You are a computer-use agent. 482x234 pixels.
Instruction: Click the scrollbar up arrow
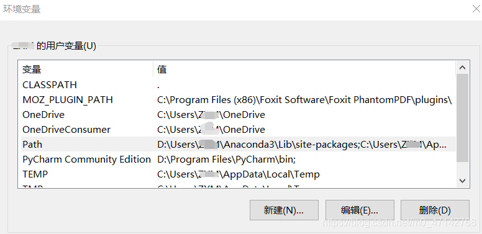point(462,68)
